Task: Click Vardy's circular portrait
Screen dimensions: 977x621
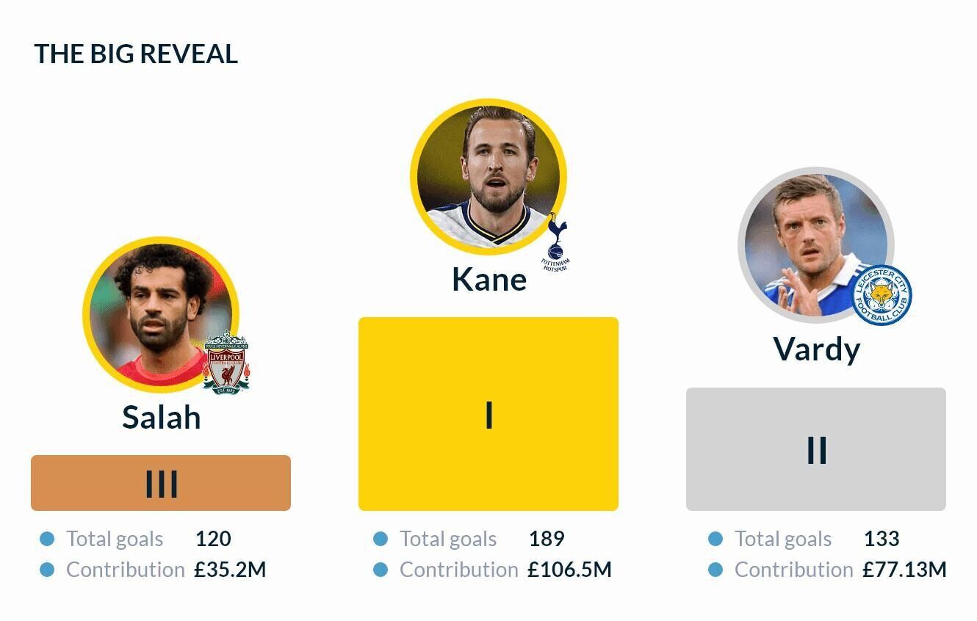Action: (816, 246)
